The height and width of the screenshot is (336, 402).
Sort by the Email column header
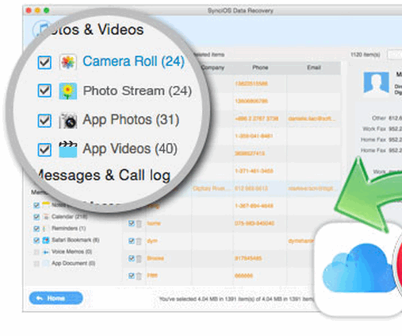pyautogui.click(x=314, y=68)
